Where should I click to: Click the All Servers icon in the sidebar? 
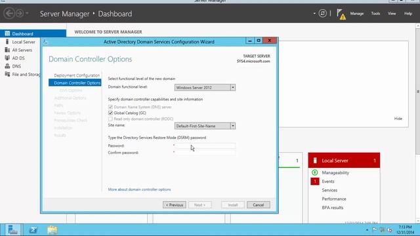point(7,50)
